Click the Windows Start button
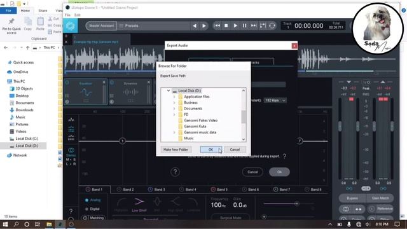Screen dimensions: 407x229 (5, 225)
